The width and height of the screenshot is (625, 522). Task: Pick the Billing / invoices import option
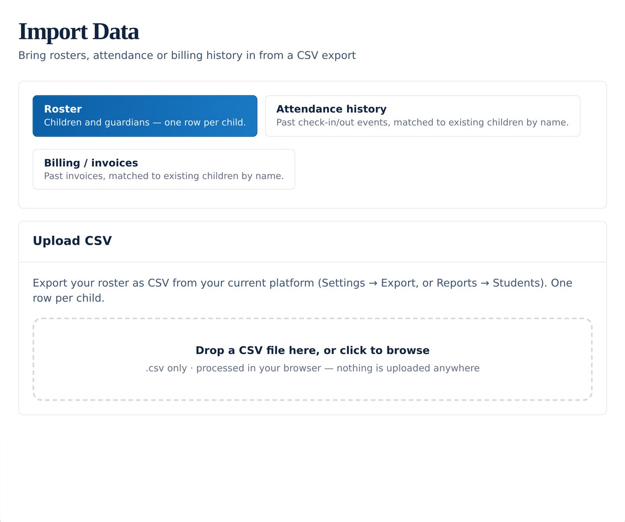[164, 169]
